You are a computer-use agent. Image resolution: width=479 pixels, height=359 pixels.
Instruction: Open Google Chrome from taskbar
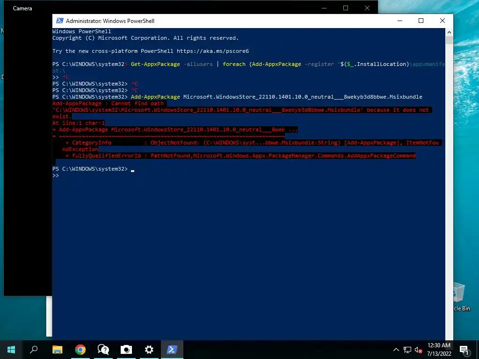tap(80, 350)
